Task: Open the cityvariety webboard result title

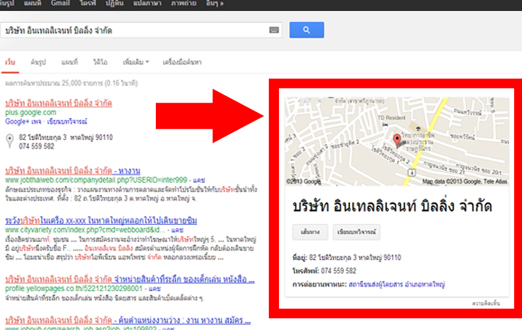Action: 101,220
